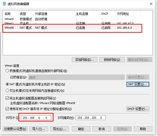Image resolution: width=157 pixels, height=136 pixels.
Task: Click the 主机连接 column header
Action: (x=87, y=14)
